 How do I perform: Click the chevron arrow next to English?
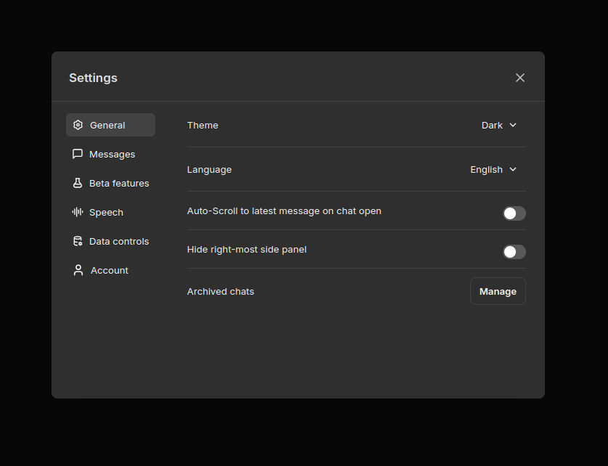pyautogui.click(x=513, y=169)
